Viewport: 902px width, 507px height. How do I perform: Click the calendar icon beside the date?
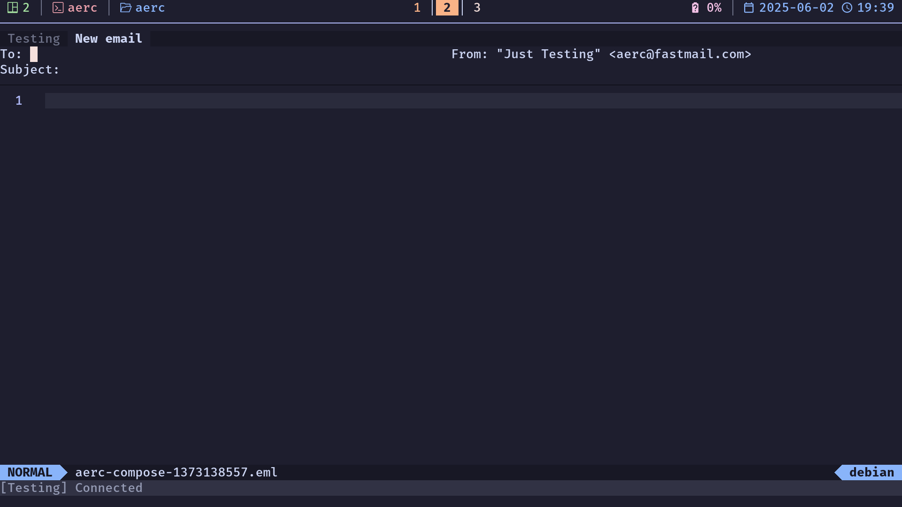coord(749,8)
